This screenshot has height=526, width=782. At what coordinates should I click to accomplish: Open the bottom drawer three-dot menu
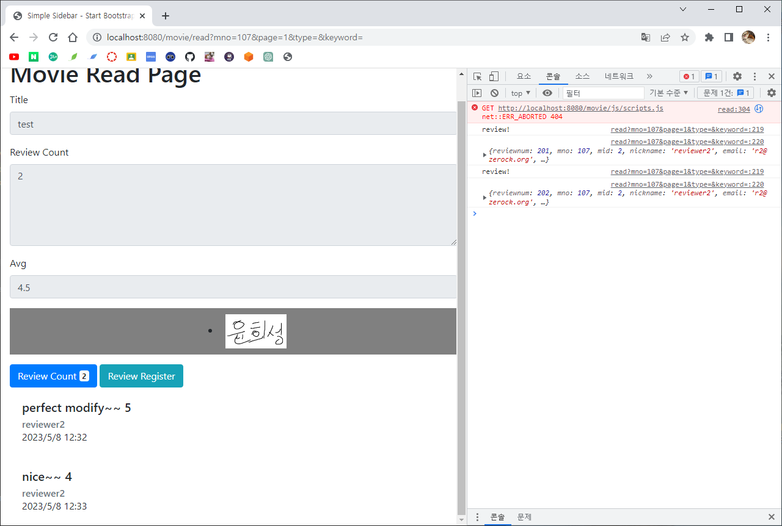point(477,517)
